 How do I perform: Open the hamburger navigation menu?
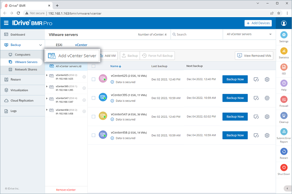click(6, 23)
